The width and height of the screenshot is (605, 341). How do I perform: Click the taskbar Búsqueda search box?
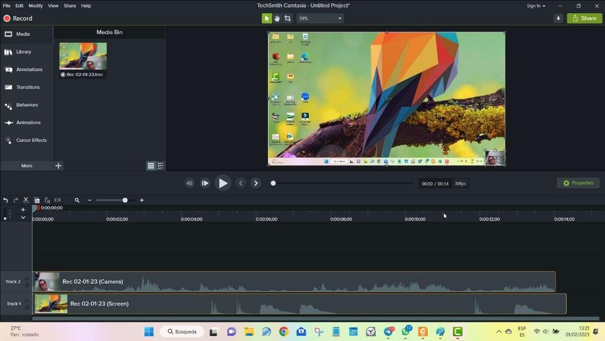coord(182,332)
